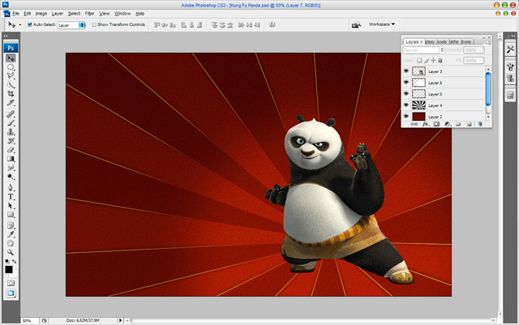Select the Healing Brush tool

[x=11, y=114]
